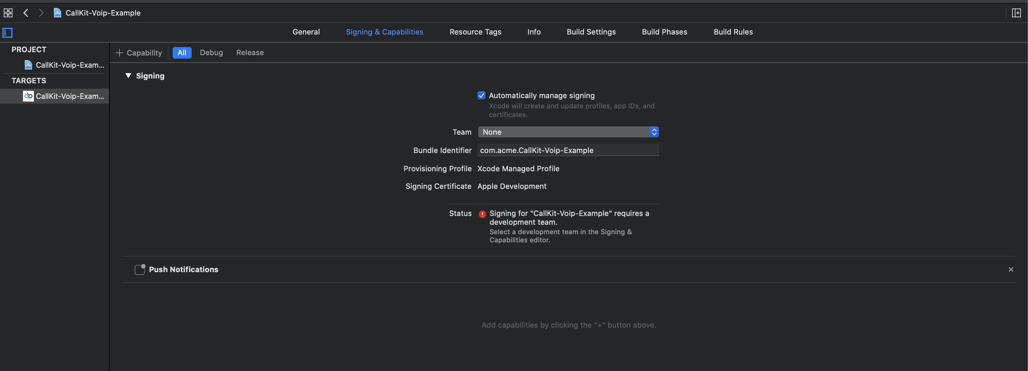This screenshot has width=1028, height=371.
Task: Click the PROJECT section header
Action: (x=29, y=49)
